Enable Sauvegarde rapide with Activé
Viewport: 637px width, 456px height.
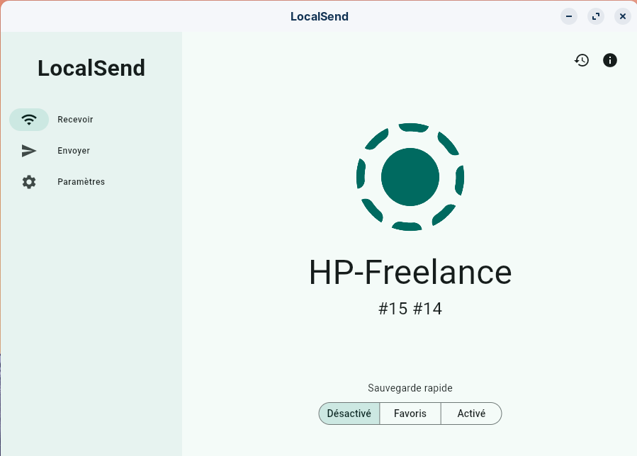pos(471,414)
